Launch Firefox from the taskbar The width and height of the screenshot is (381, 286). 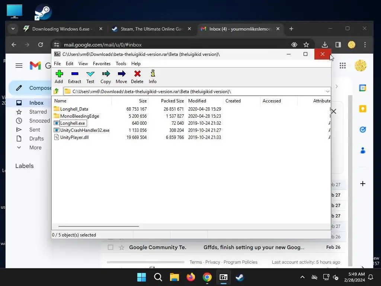click(x=191, y=277)
